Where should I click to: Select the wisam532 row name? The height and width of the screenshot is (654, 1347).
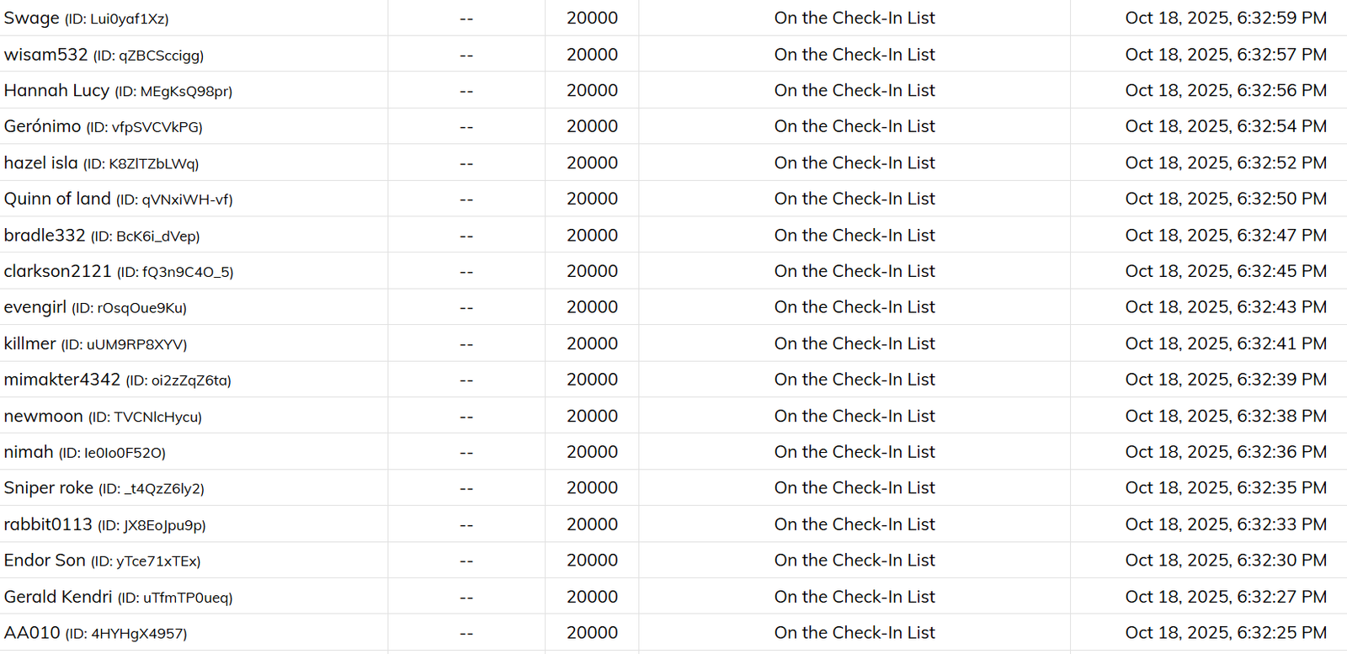pyautogui.click(x=45, y=55)
